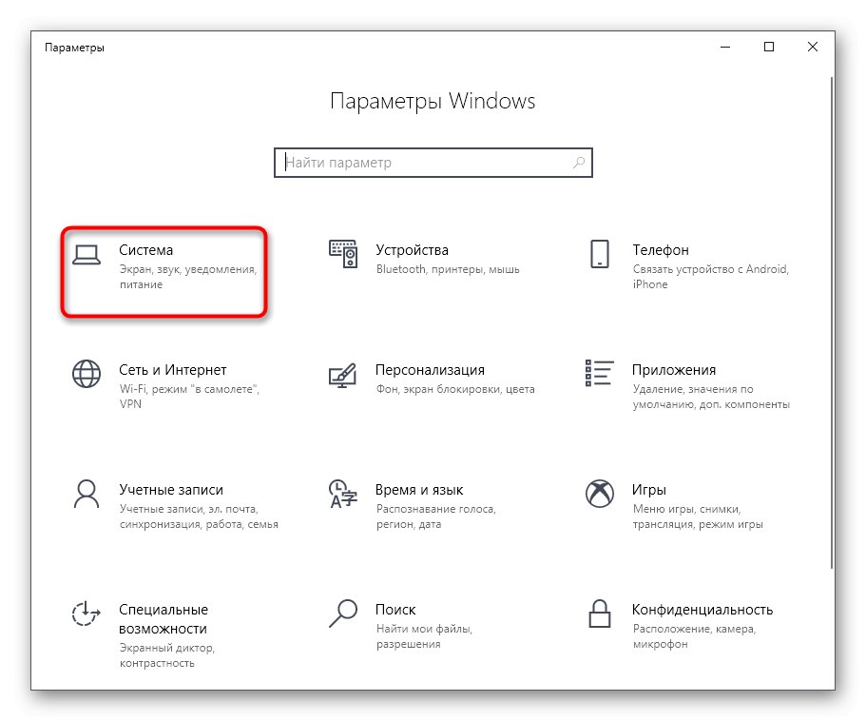Viewport: 866px width, 721px height.
Task: Click 'Wi-Fi, режим "в самолете", VPN' description
Action: tap(189, 397)
